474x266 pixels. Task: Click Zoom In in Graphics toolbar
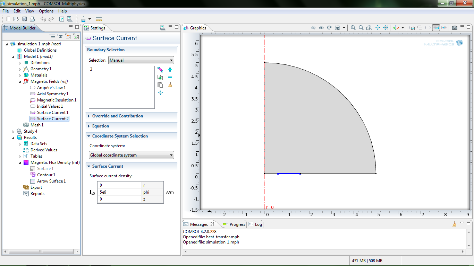click(353, 28)
